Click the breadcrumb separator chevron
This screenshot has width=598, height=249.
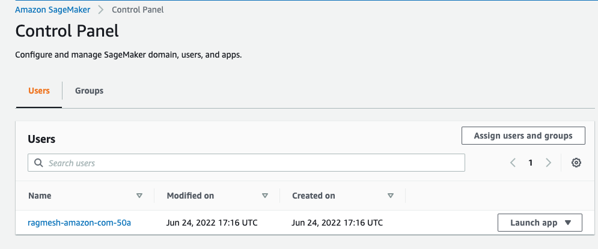point(101,10)
